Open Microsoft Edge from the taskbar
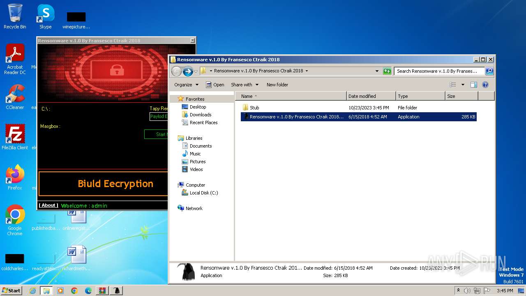Viewport: 526px width, 296px height. [88, 291]
